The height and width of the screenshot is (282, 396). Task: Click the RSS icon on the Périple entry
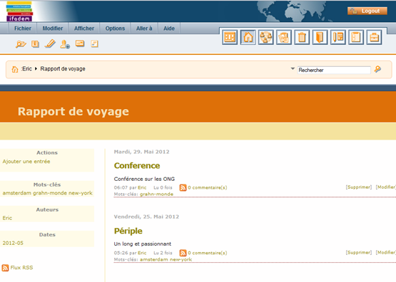[x=183, y=253]
